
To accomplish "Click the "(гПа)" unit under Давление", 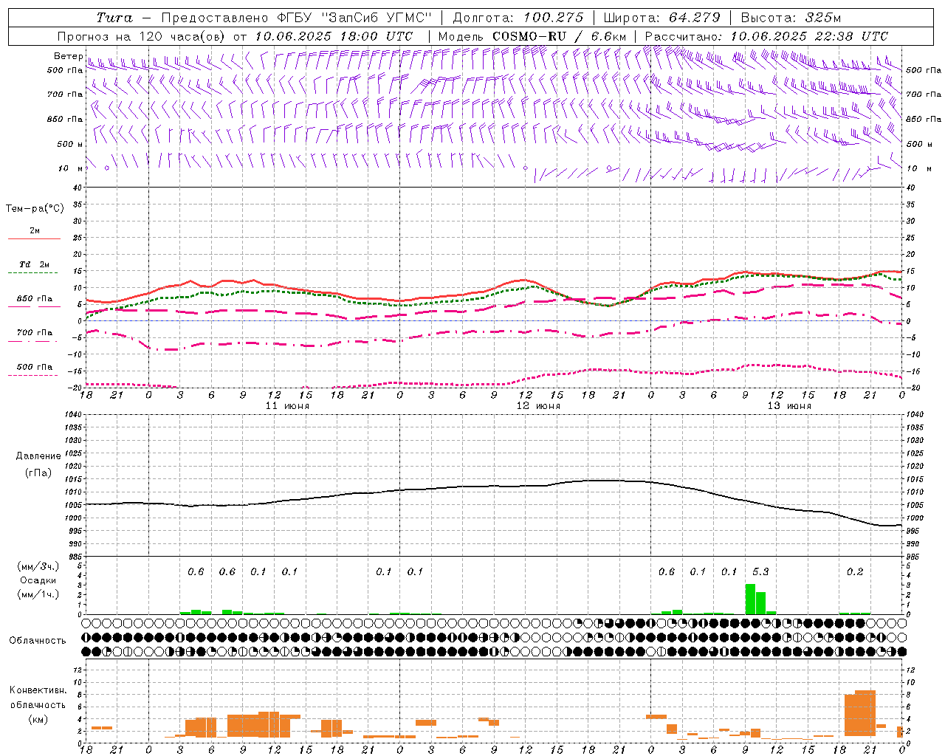I will (38, 472).
